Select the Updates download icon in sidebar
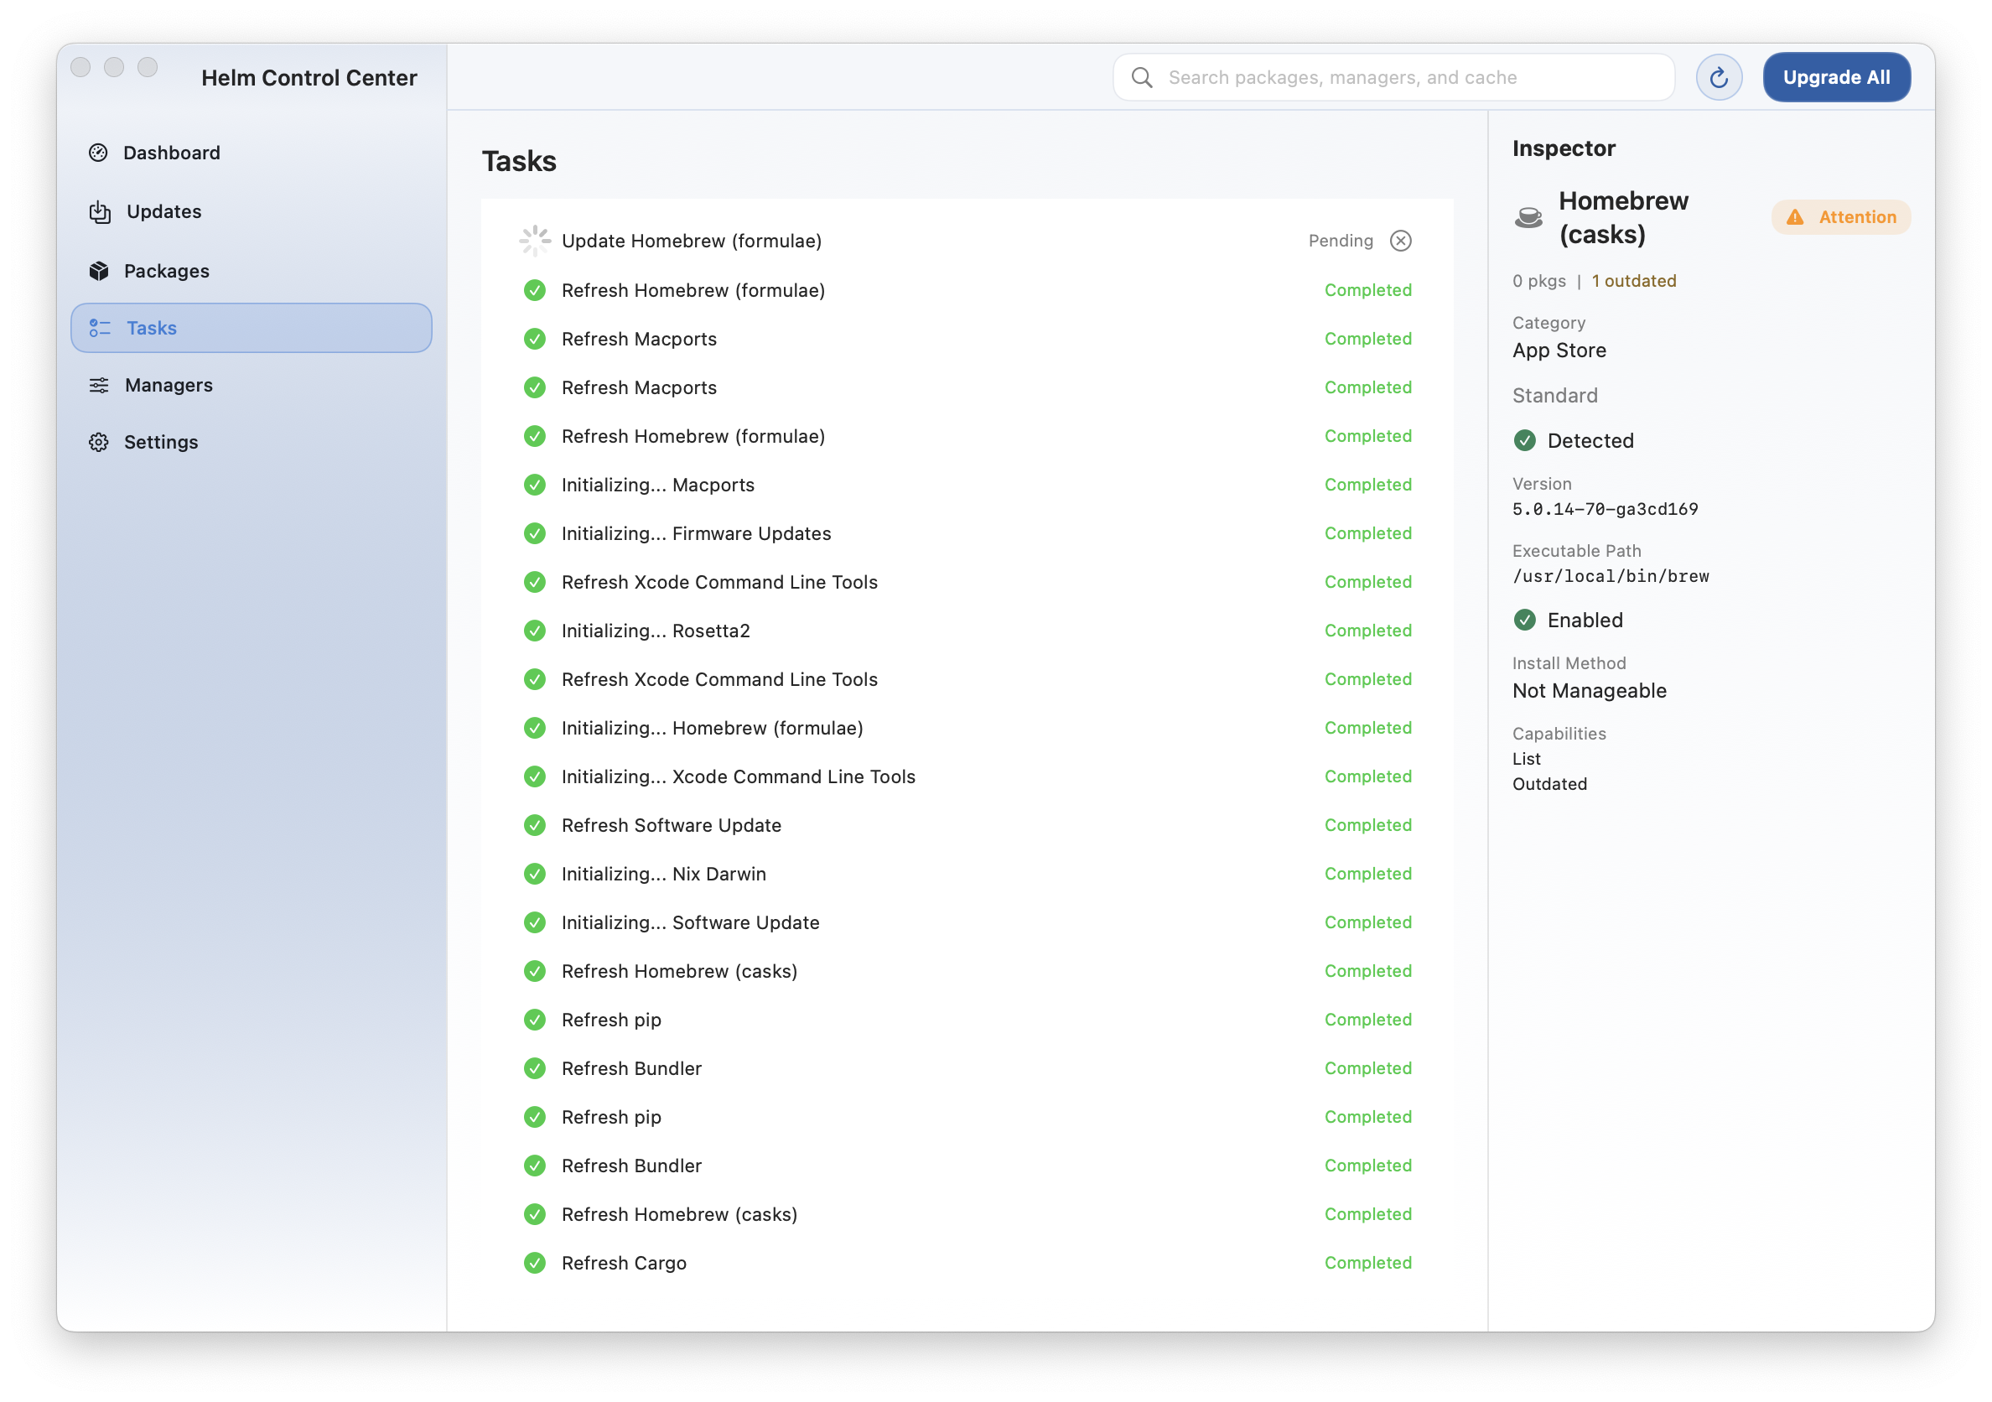 (x=99, y=211)
